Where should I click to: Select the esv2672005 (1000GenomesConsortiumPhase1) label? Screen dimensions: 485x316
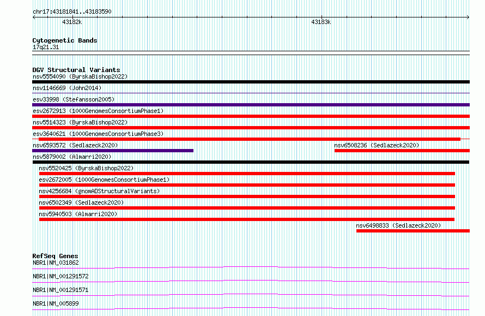104,180
